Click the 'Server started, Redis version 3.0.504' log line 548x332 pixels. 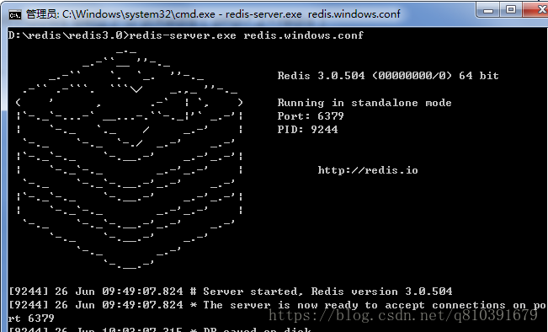[231, 292]
